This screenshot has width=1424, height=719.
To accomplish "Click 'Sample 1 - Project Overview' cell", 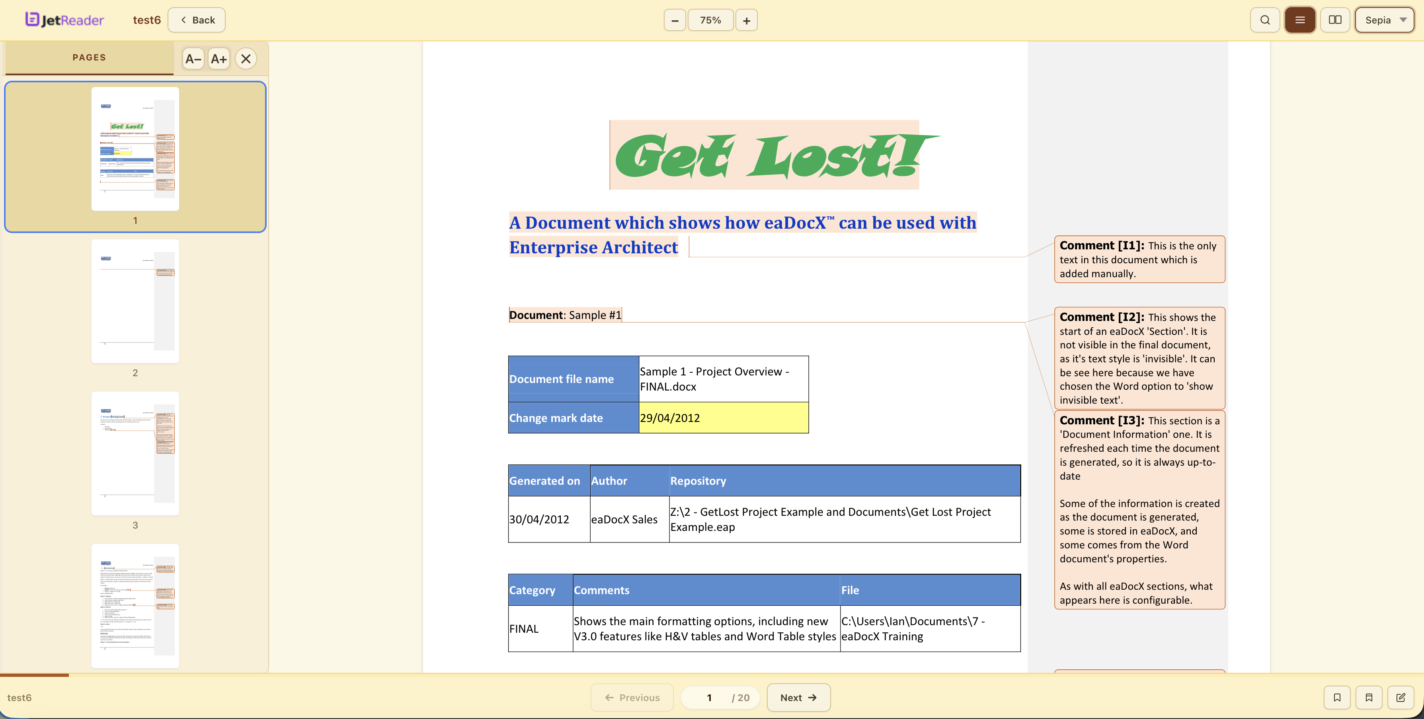I will [724, 379].
